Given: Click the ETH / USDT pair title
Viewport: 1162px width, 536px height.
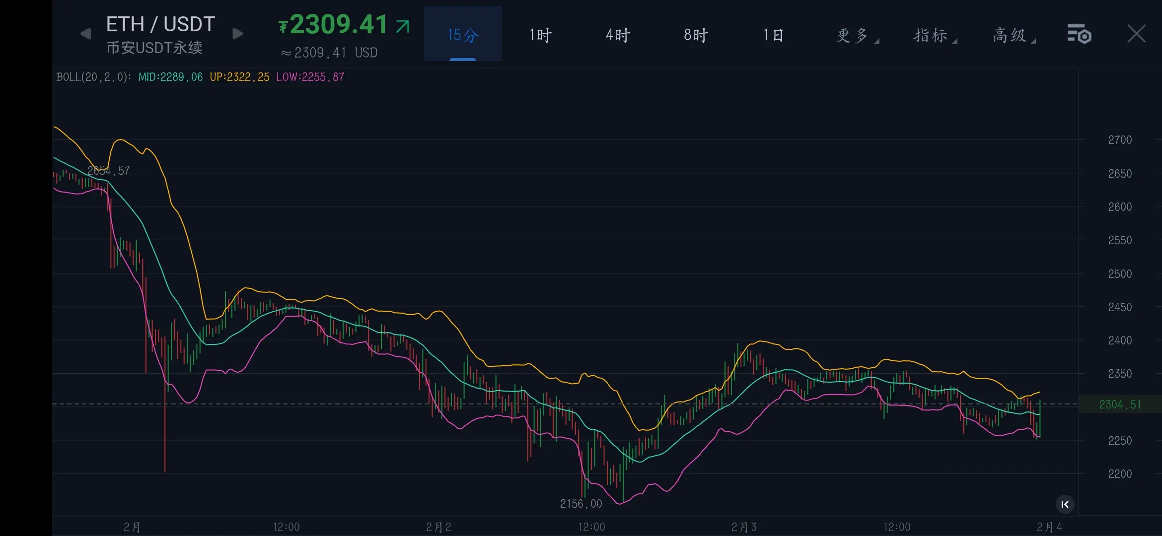Looking at the screenshot, I should 160,24.
